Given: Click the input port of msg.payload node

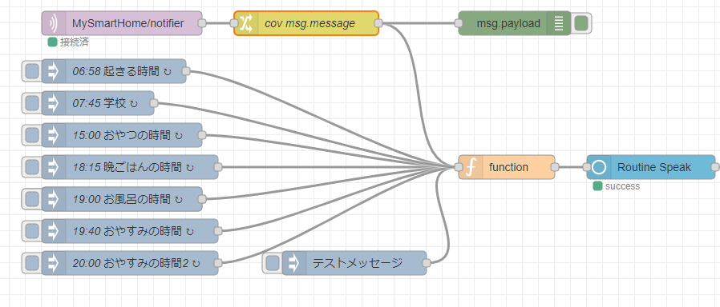Looking at the screenshot, I should (459, 23).
